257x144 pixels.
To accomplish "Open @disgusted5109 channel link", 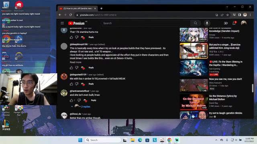I will (x=78, y=75).
